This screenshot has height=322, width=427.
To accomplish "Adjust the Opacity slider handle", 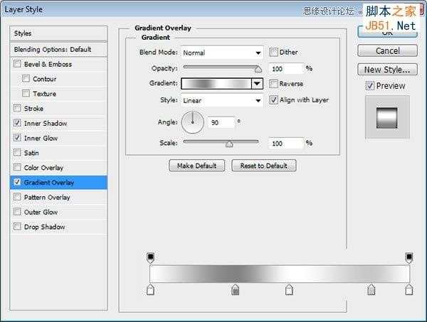I will pos(258,70).
